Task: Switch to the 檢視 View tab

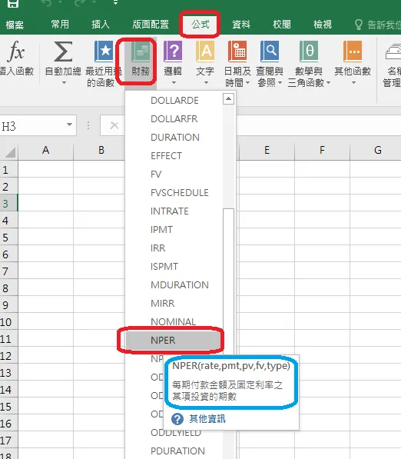Action: pyautogui.click(x=323, y=24)
